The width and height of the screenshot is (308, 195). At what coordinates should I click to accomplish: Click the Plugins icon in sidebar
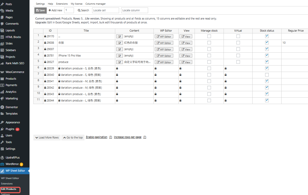click(2, 129)
